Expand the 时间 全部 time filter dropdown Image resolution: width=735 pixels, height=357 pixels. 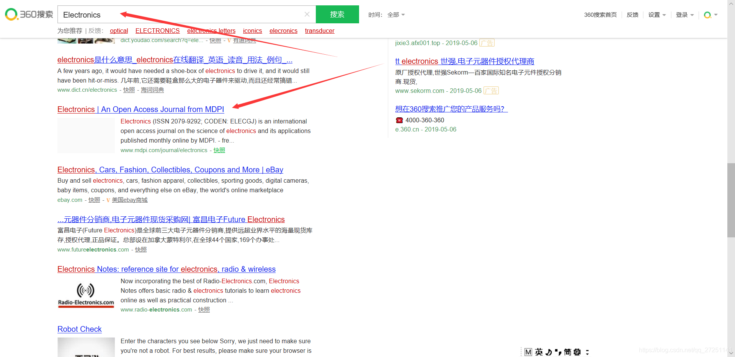point(396,15)
